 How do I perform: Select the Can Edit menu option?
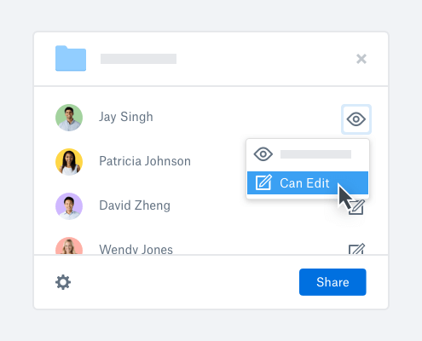coord(308,183)
